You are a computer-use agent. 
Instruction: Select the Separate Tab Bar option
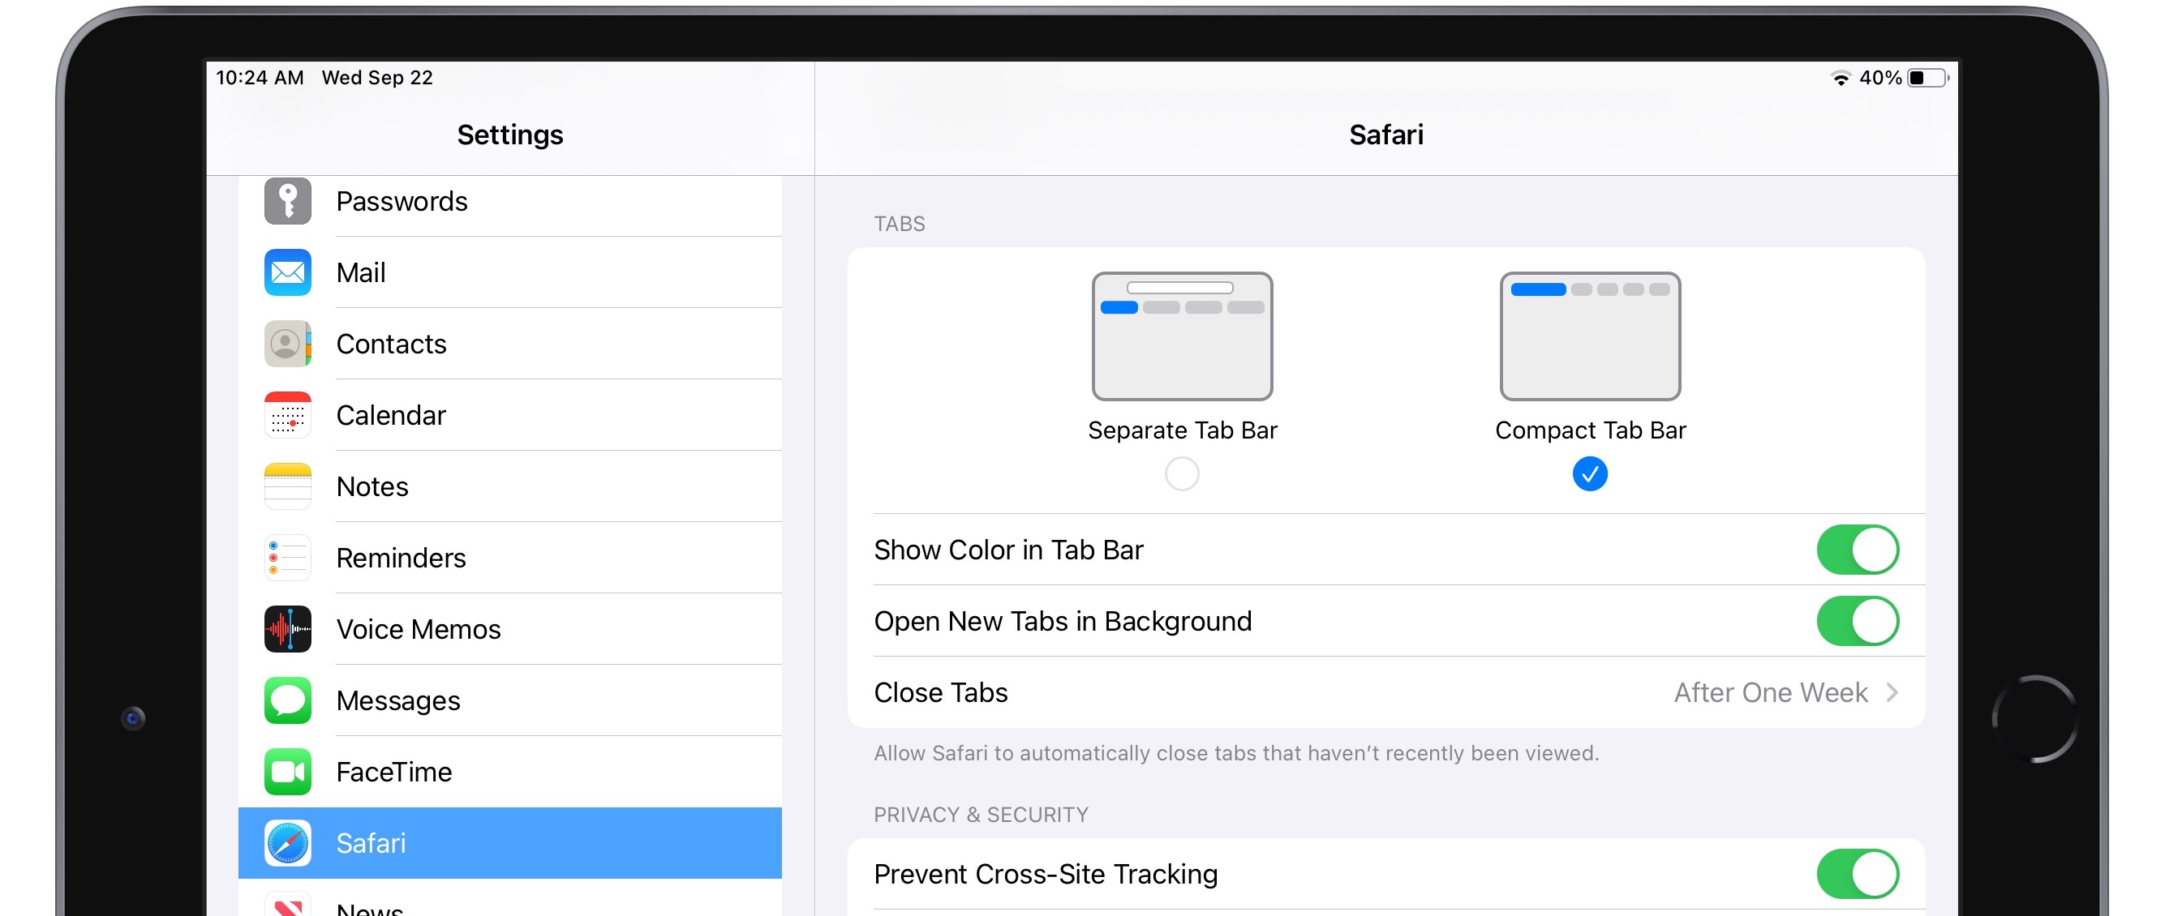(1182, 473)
